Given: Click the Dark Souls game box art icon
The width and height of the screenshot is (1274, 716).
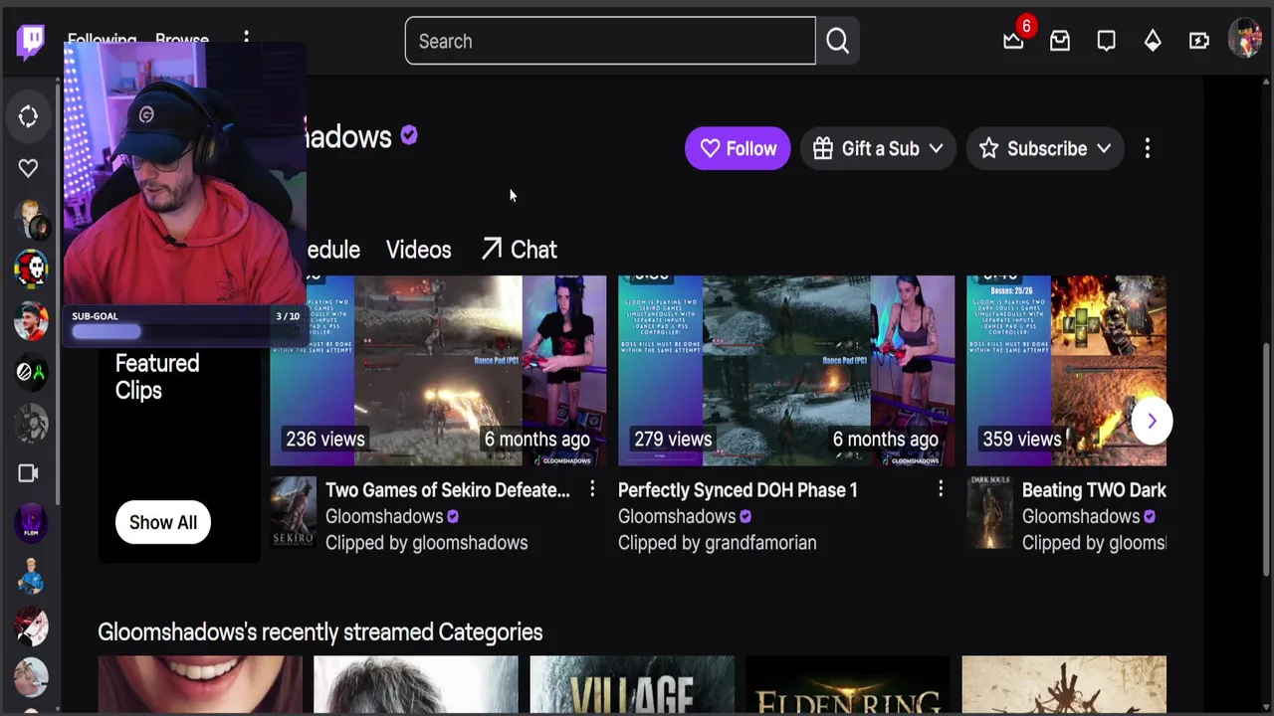Looking at the screenshot, I should [x=989, y=513].
